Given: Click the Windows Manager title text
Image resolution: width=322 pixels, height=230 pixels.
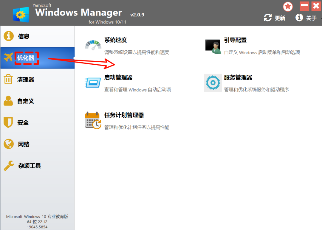Looking at the screenshot, I should (x=79, y=13).
